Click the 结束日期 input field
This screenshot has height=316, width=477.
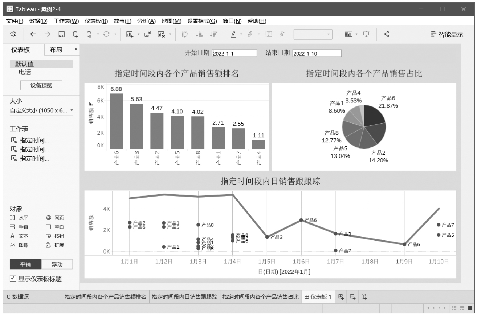tap(317, 53)
